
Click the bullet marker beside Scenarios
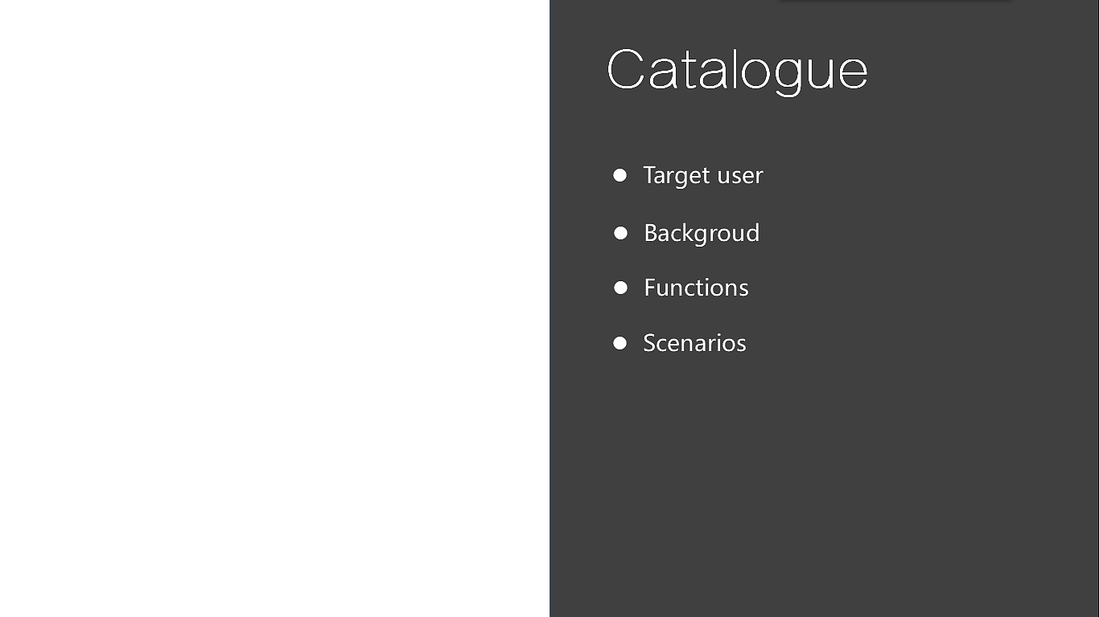(619, 343)
